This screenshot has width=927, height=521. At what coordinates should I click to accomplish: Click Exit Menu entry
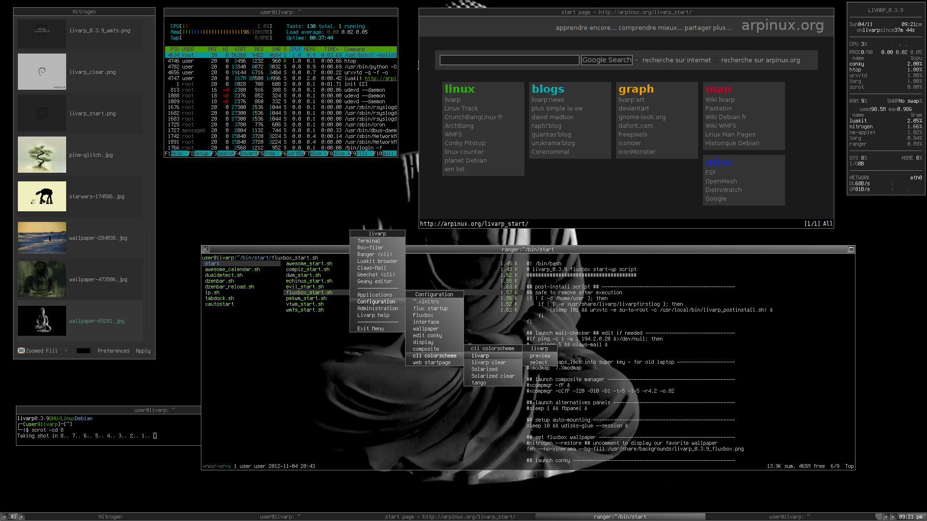tap(378, 329)
